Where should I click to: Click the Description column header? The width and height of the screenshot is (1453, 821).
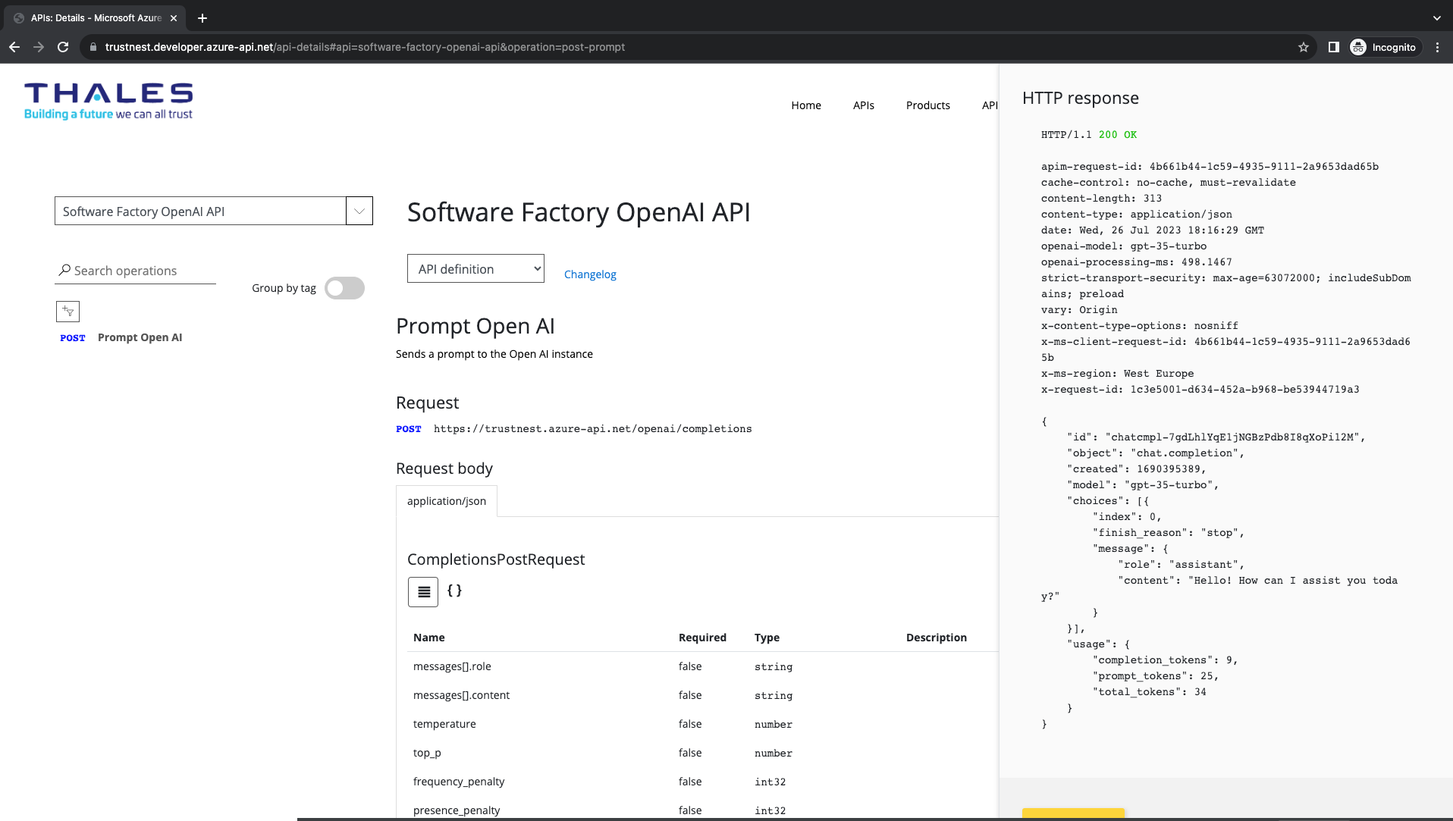click(x=937, y=638)
